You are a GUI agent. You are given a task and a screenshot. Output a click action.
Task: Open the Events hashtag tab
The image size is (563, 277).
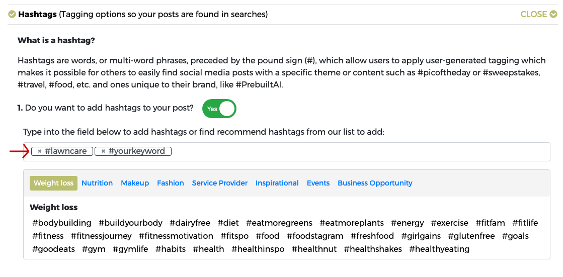point(318,183)
